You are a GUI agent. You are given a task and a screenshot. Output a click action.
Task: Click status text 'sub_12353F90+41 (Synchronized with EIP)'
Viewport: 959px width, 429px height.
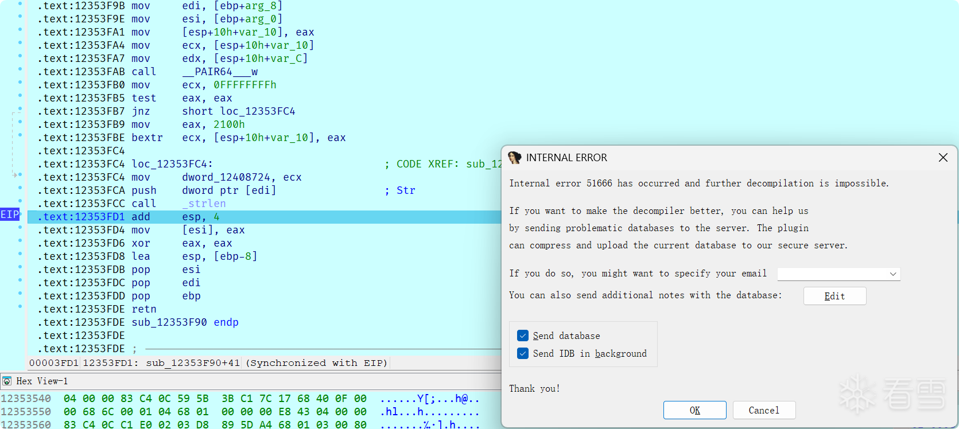pyautogui.click(x=267, y=363)
